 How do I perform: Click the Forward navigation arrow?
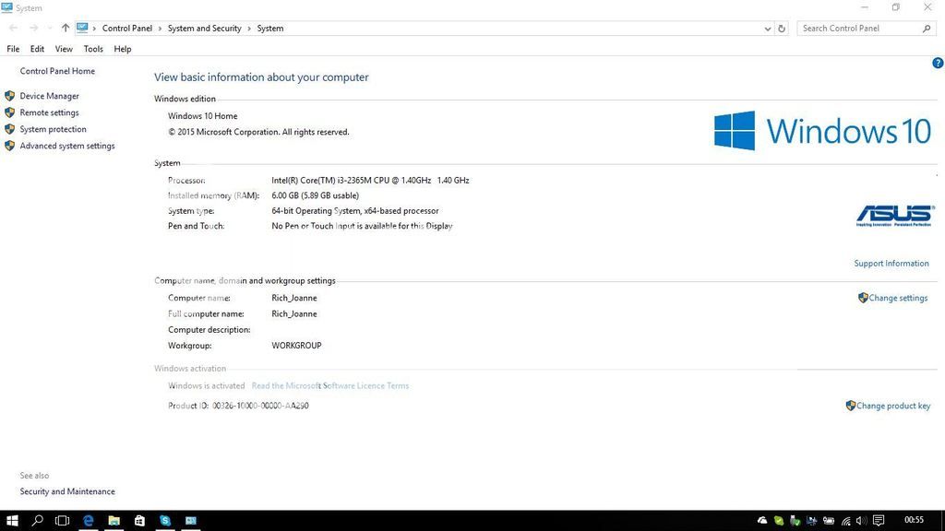(x=34, y=28)
